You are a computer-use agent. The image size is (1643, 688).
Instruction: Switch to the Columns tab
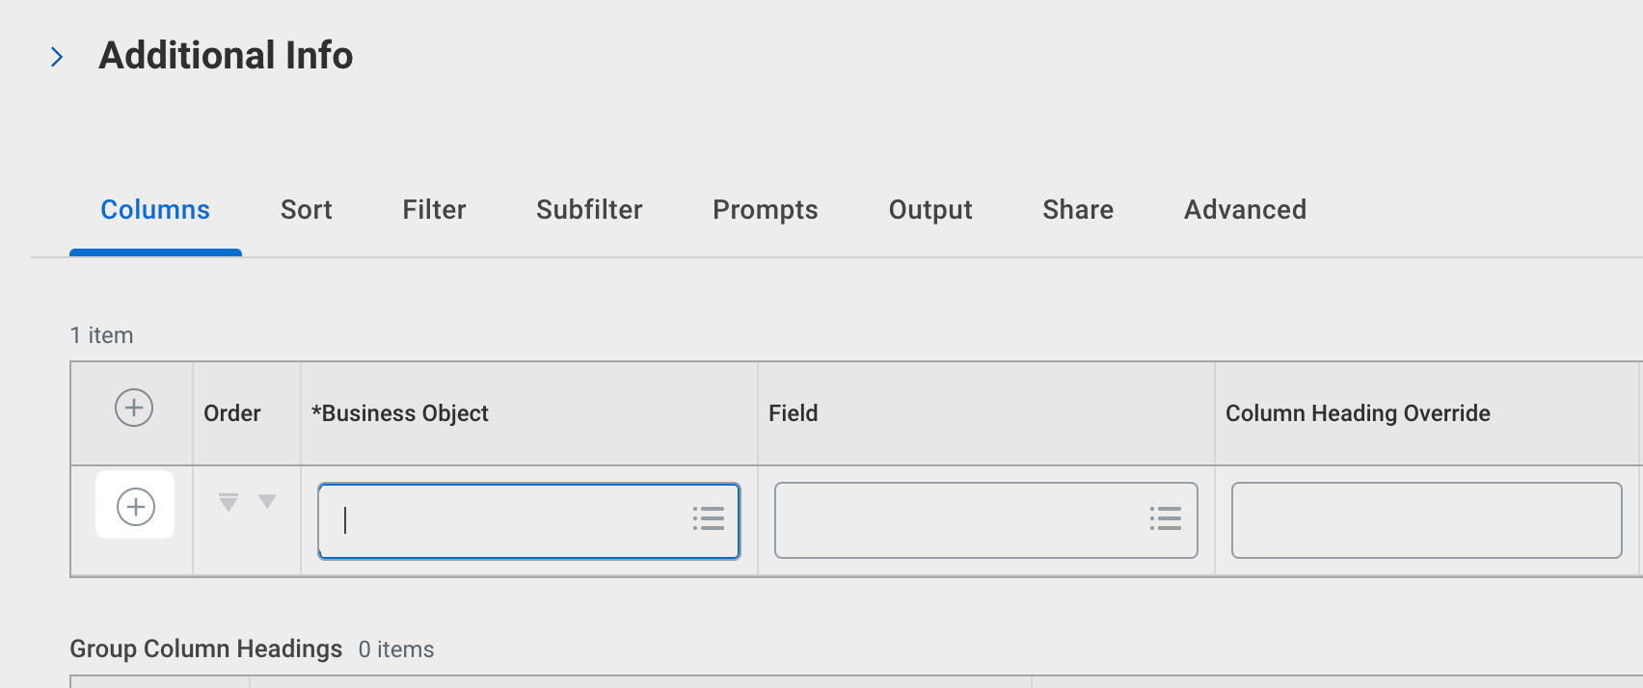pos(155,210)
